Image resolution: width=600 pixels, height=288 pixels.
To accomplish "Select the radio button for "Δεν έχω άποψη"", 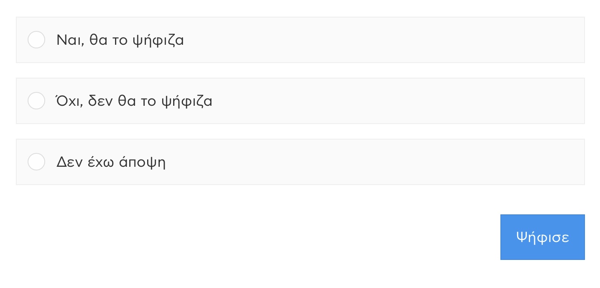I will tap(36, 162).
